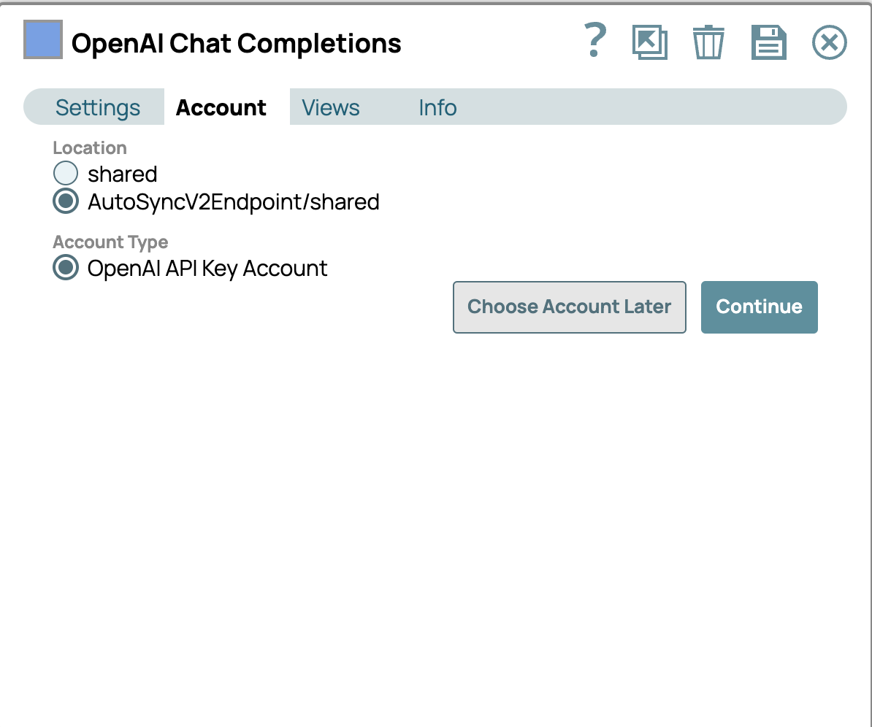Delete the snap using trash icon
872x727 pixels.
coord(708,42)
